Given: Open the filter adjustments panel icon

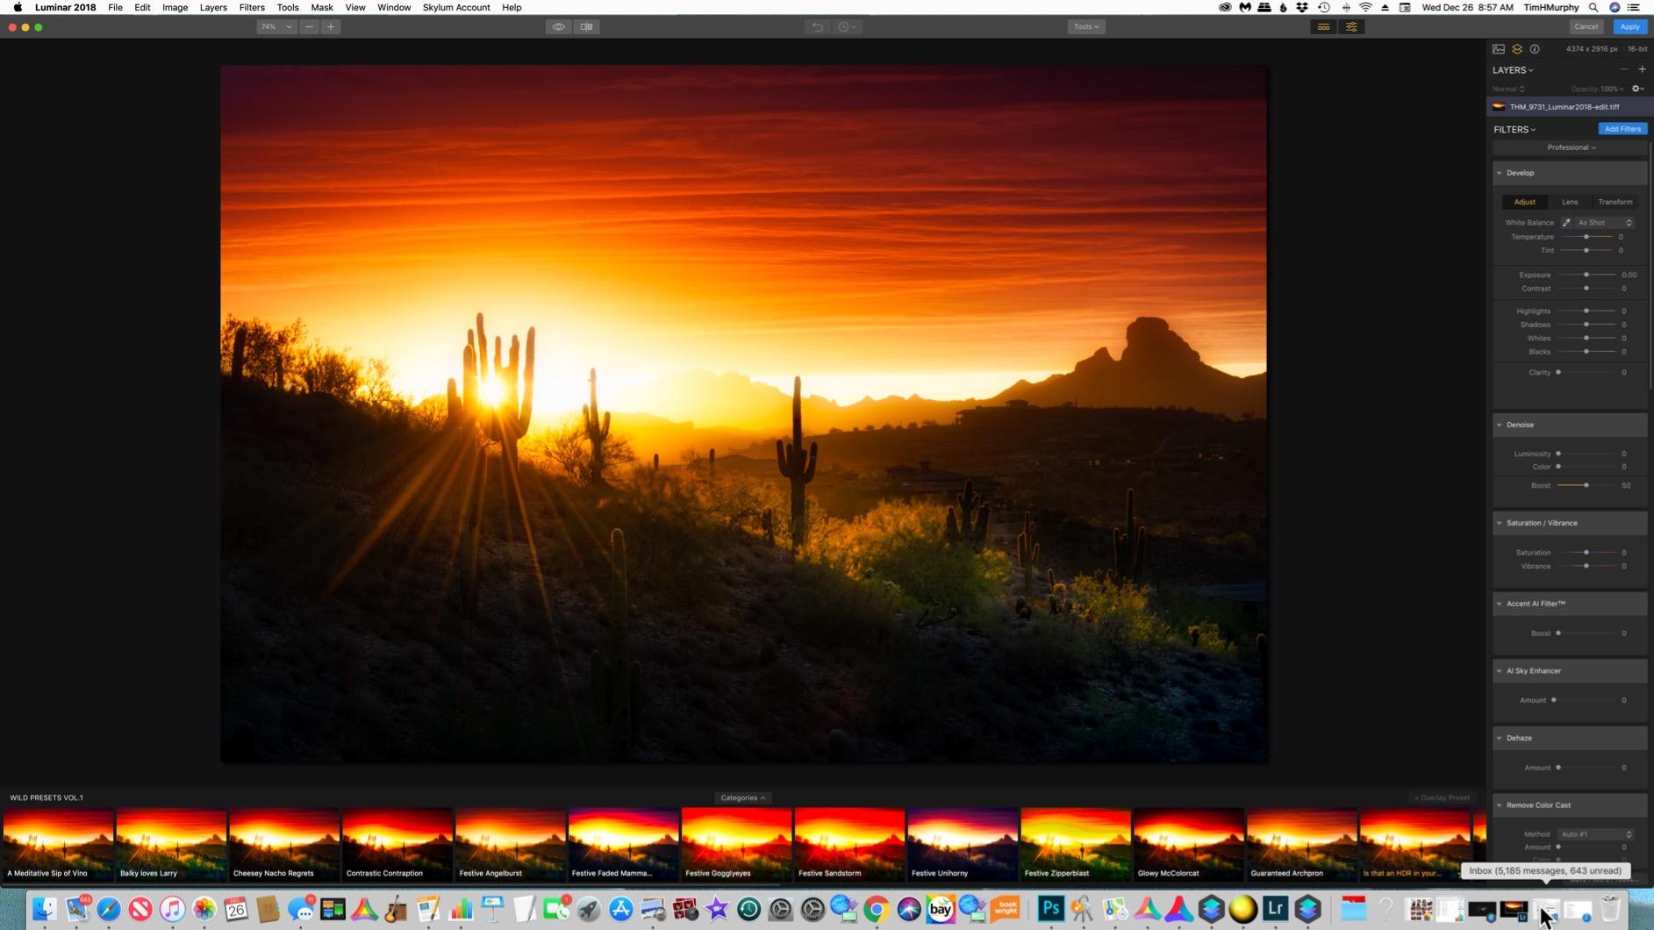Looking at the screenshot, I should point(1351,26).
